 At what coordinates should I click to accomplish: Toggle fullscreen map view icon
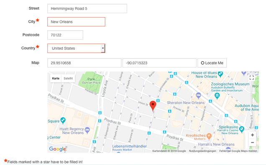point(252,77)
